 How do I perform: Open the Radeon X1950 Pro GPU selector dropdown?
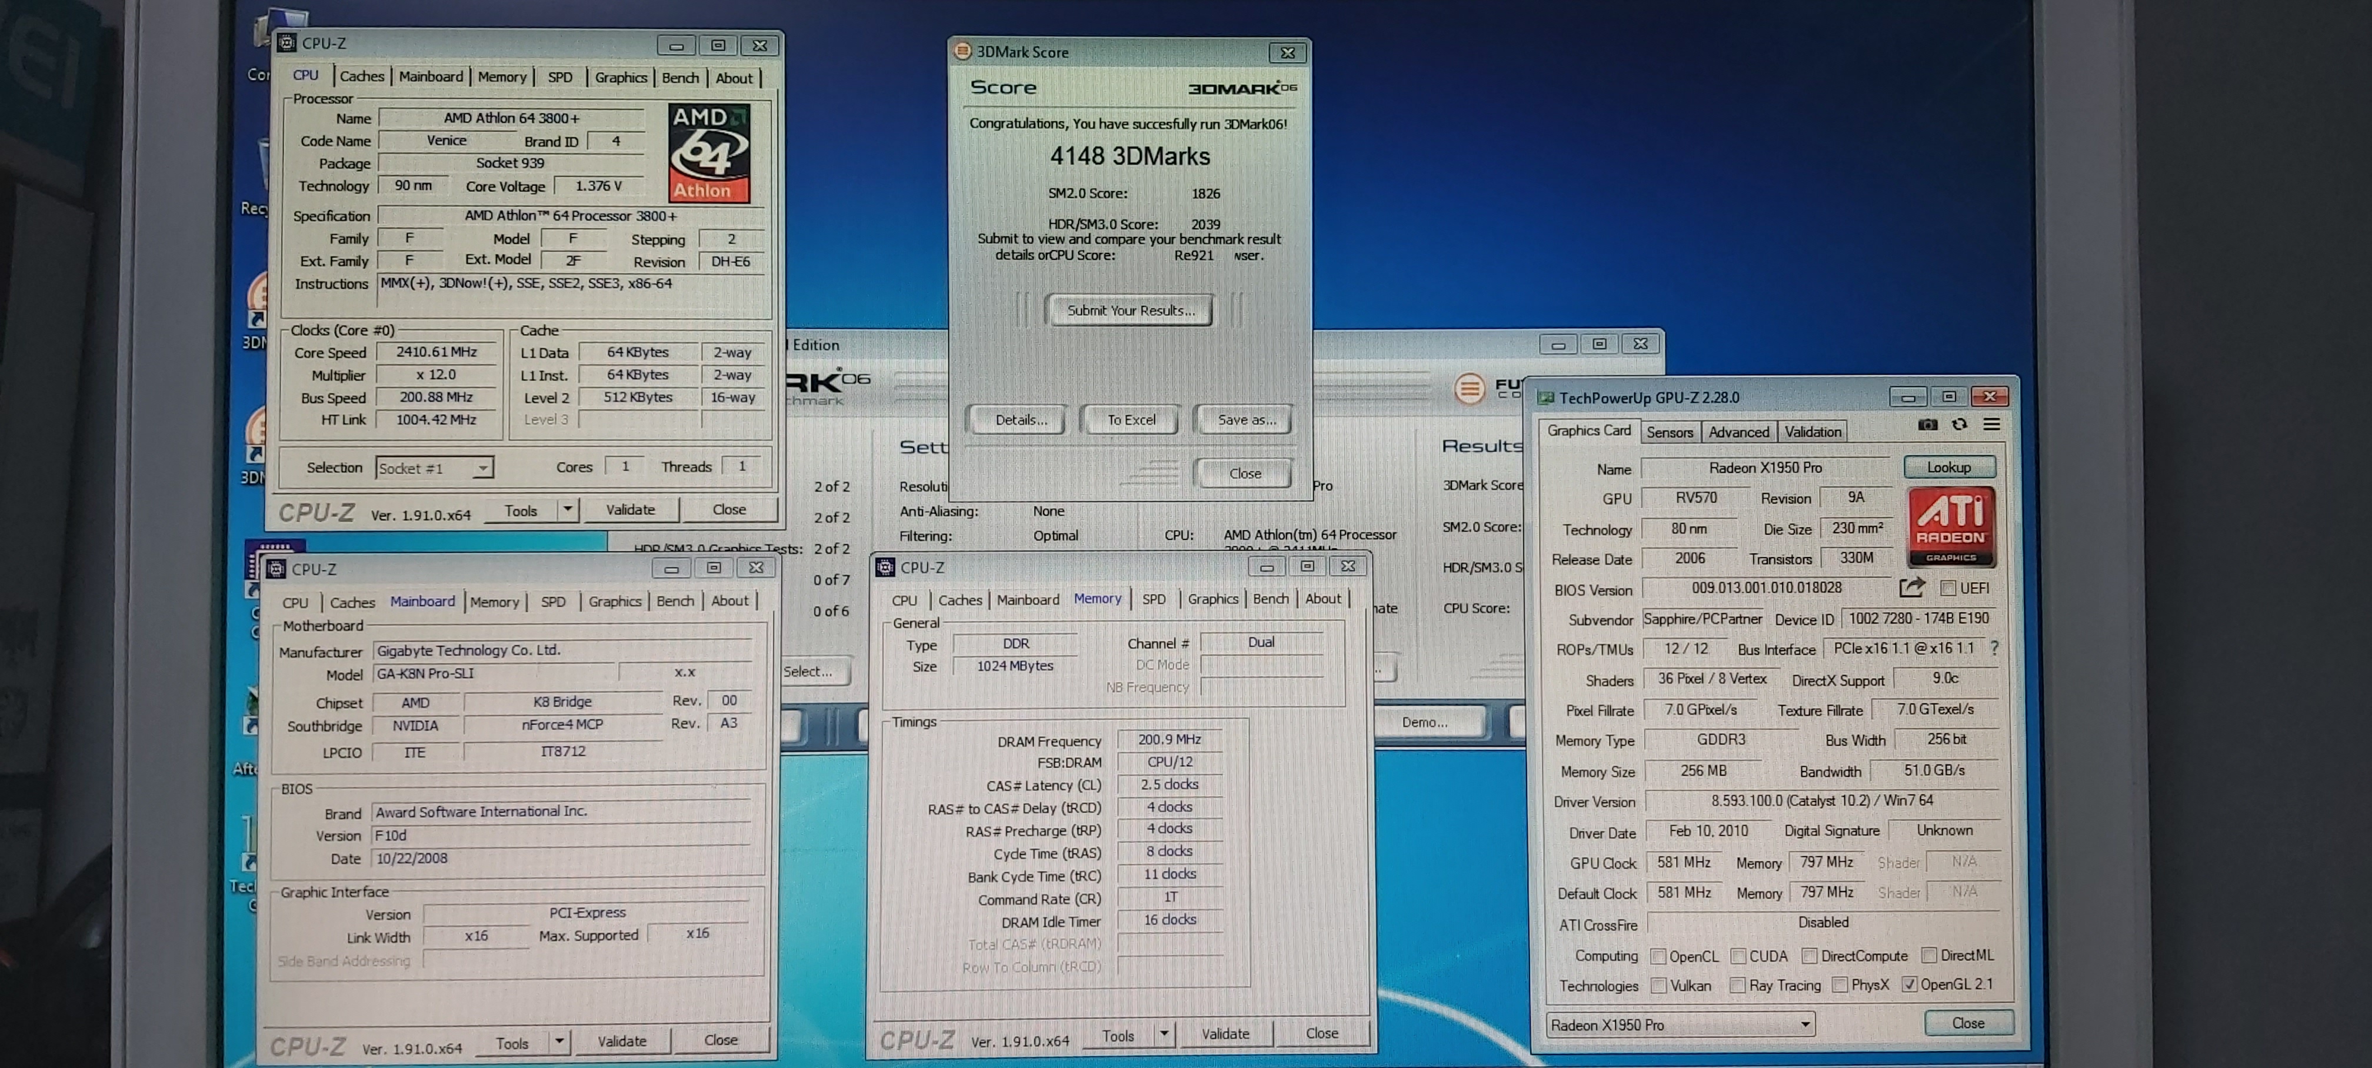pos(1681,1024)
